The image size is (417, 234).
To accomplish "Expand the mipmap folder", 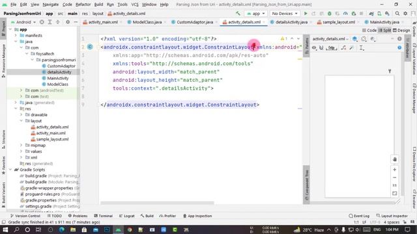I will coord(22,145).
